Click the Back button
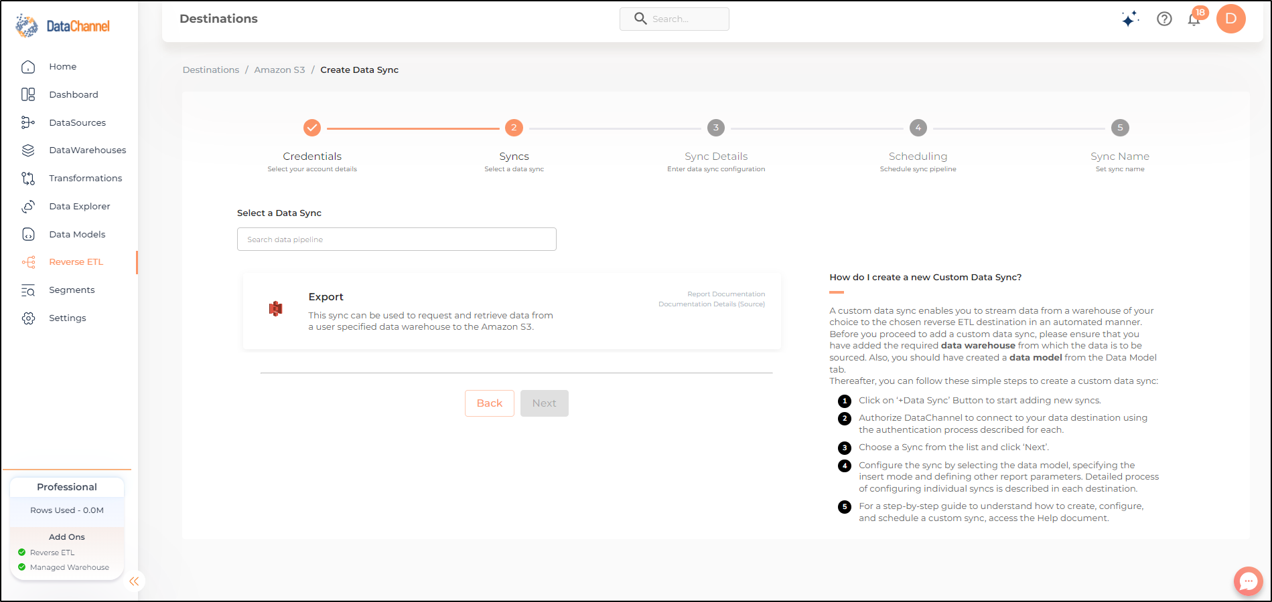Viewport: 1272px width, 602px height. pyautogui.click(x=490, y=403)
